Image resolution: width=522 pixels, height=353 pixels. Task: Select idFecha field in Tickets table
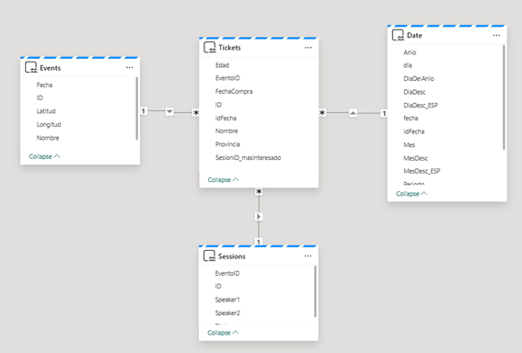(226, 118)
